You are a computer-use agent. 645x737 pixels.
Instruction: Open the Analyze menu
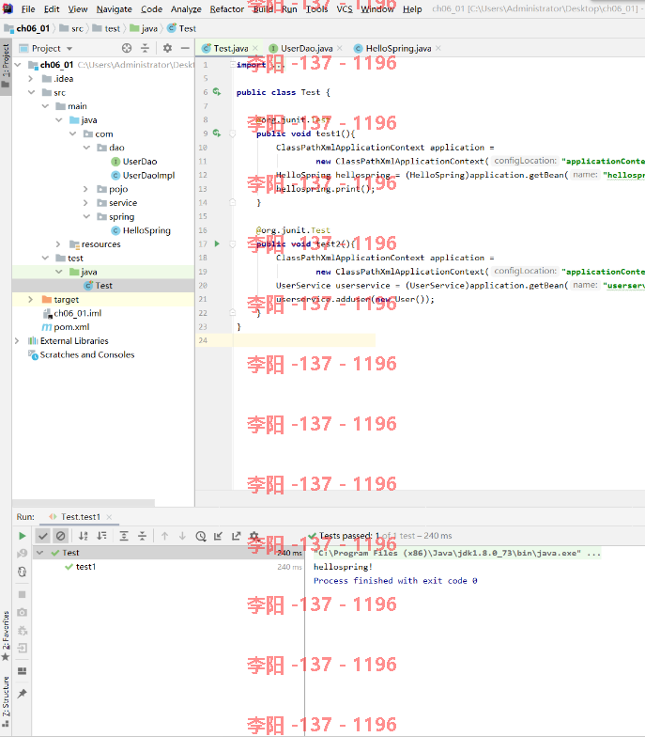coord(186,9)
